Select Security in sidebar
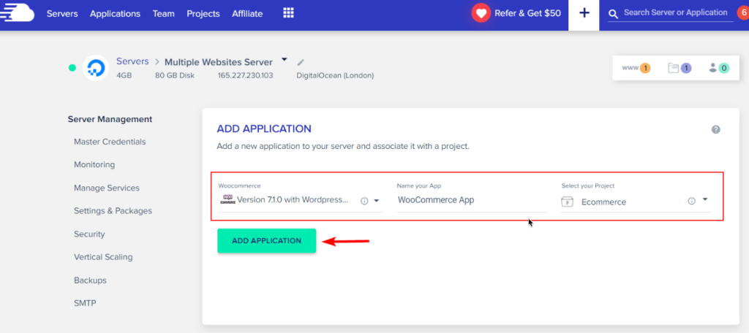This screenshot has width=749, height=333. (89, 234)
